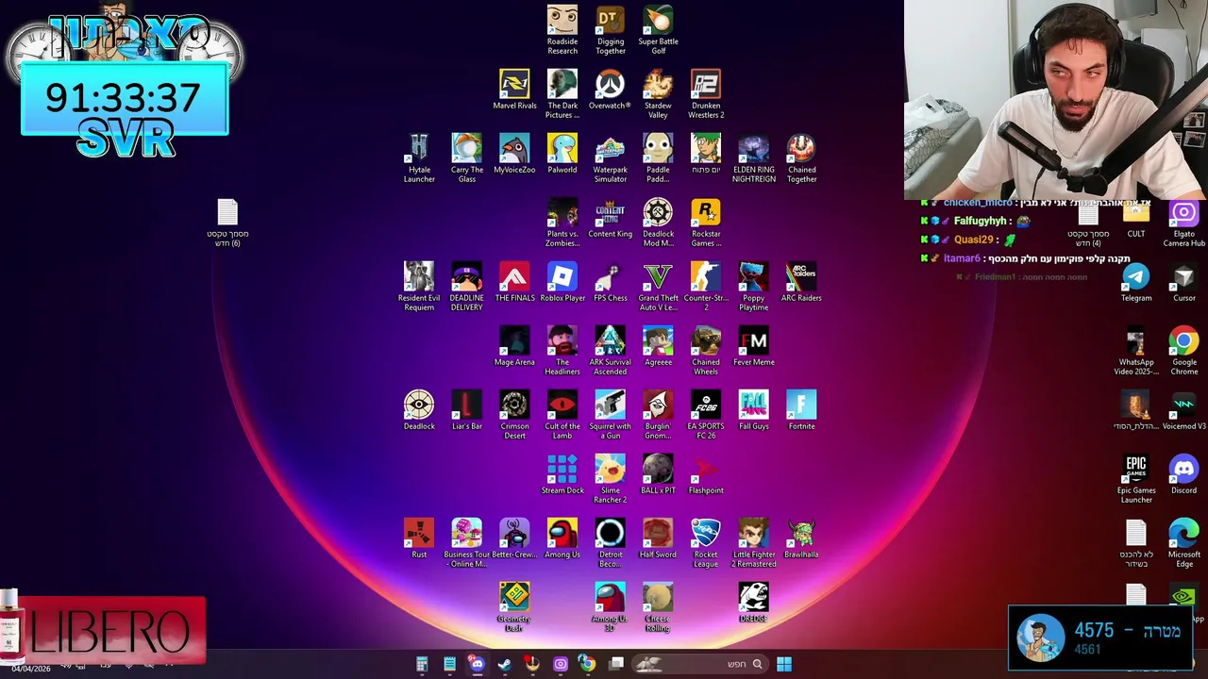Open Steam from the taskbar
Image resolution: width=1208 pixels, height=679 pixels.
pyautogui.click(x=505, y=664)
